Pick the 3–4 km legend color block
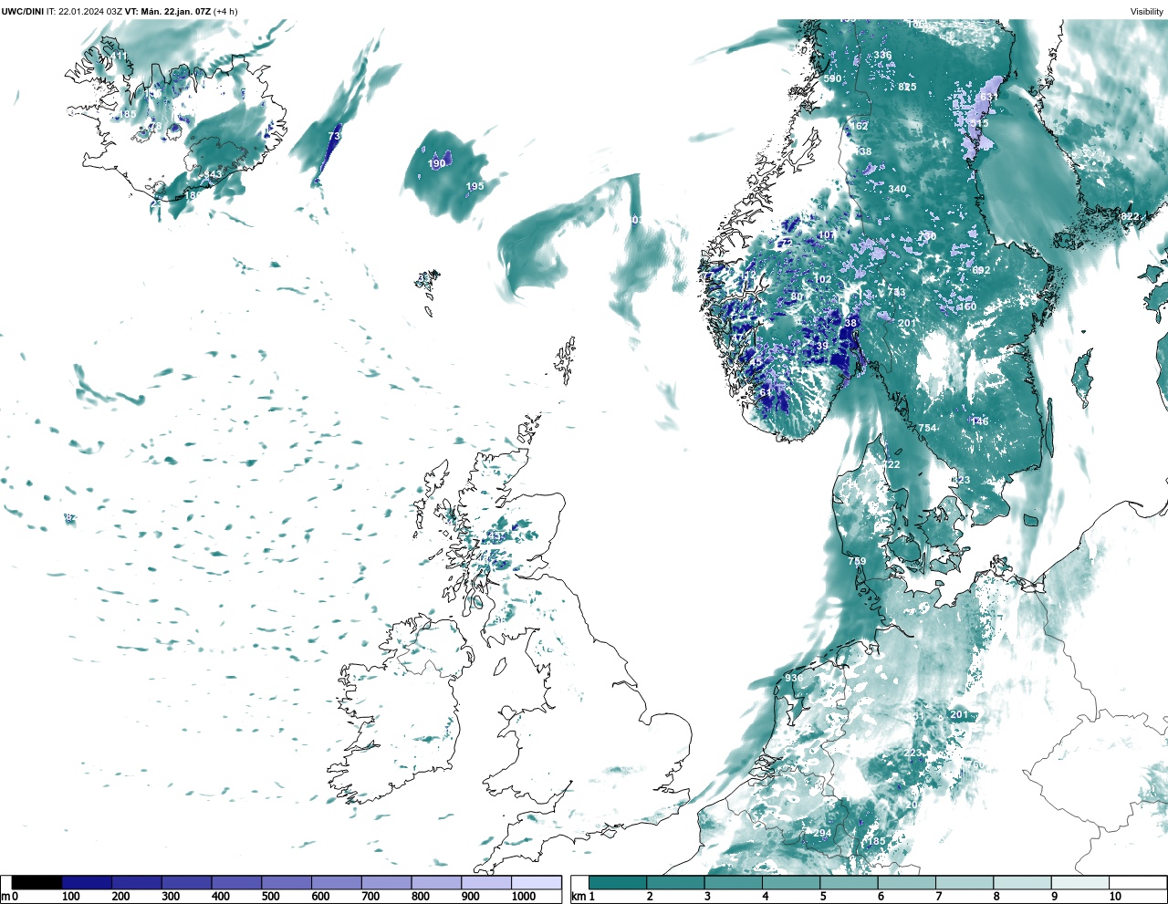 pos(734,883)
